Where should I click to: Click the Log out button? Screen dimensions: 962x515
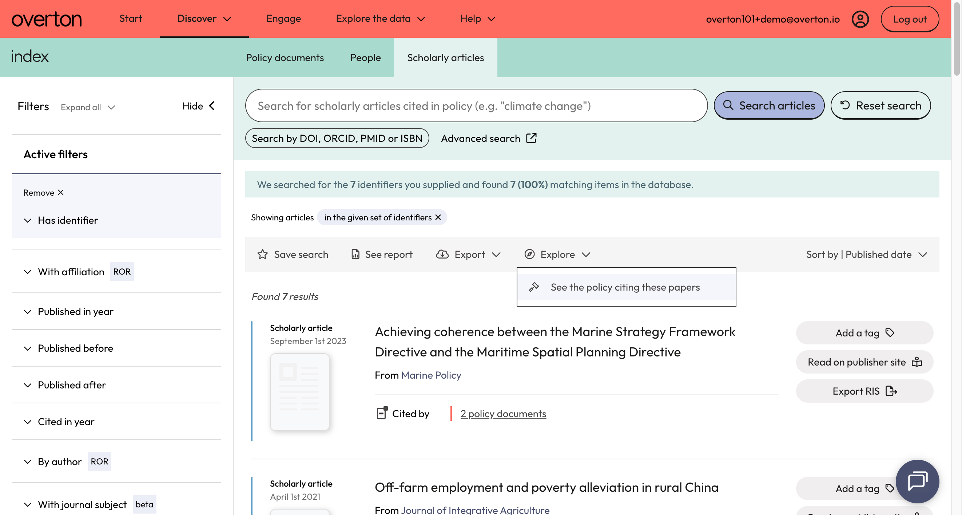pyautogui.click(x=909, y=19)
